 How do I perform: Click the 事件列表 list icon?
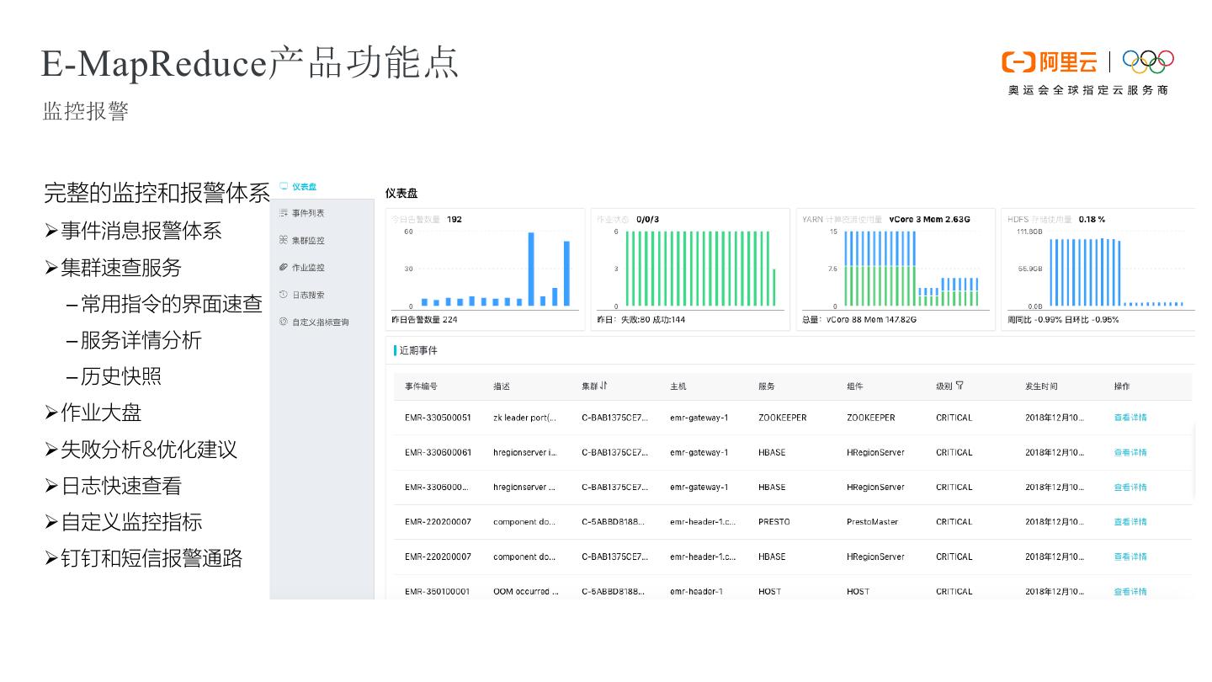(x=284, y=214)
